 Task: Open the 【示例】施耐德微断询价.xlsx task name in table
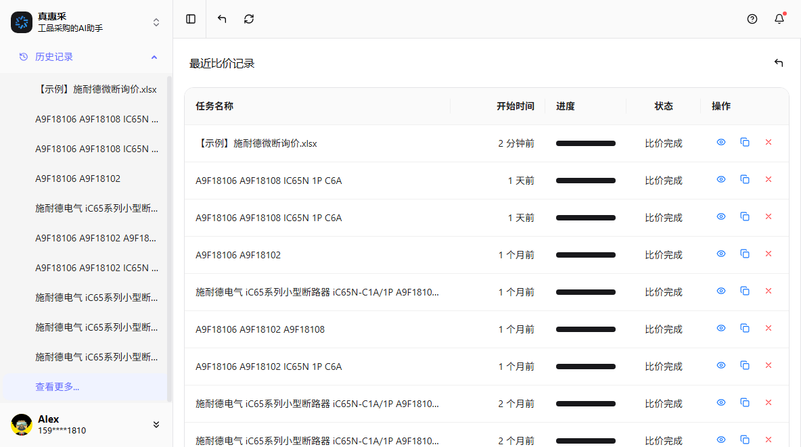[x=256, y=143]
